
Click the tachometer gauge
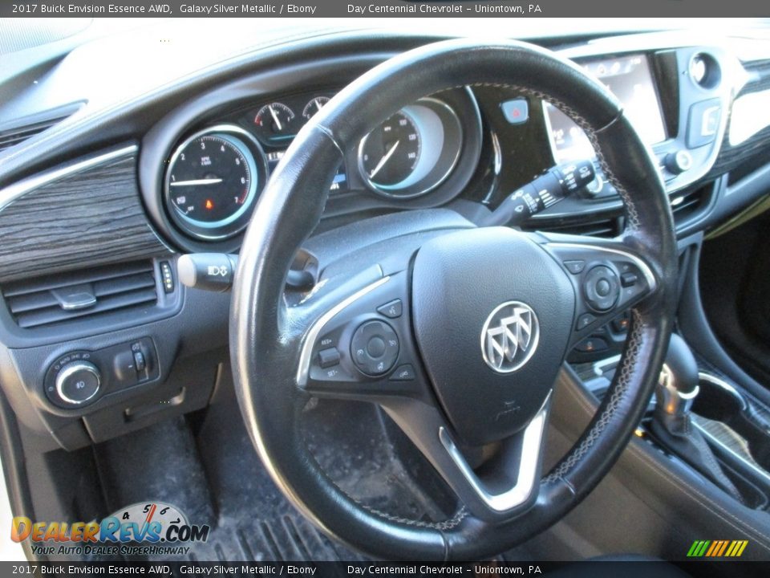pos(211,183)
